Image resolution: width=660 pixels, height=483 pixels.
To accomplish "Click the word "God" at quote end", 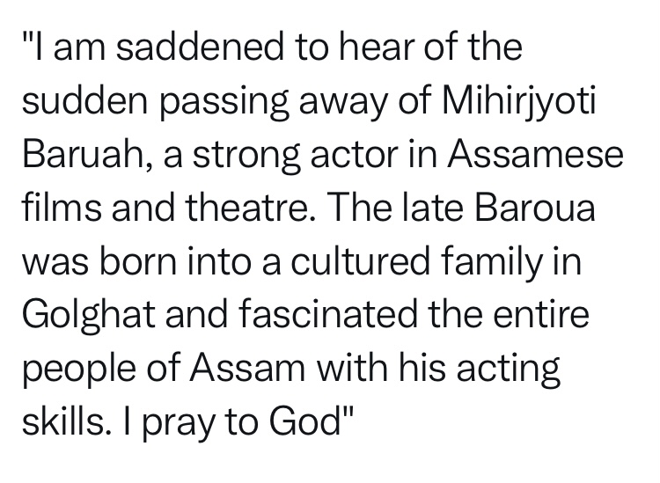I will point(304,420).
